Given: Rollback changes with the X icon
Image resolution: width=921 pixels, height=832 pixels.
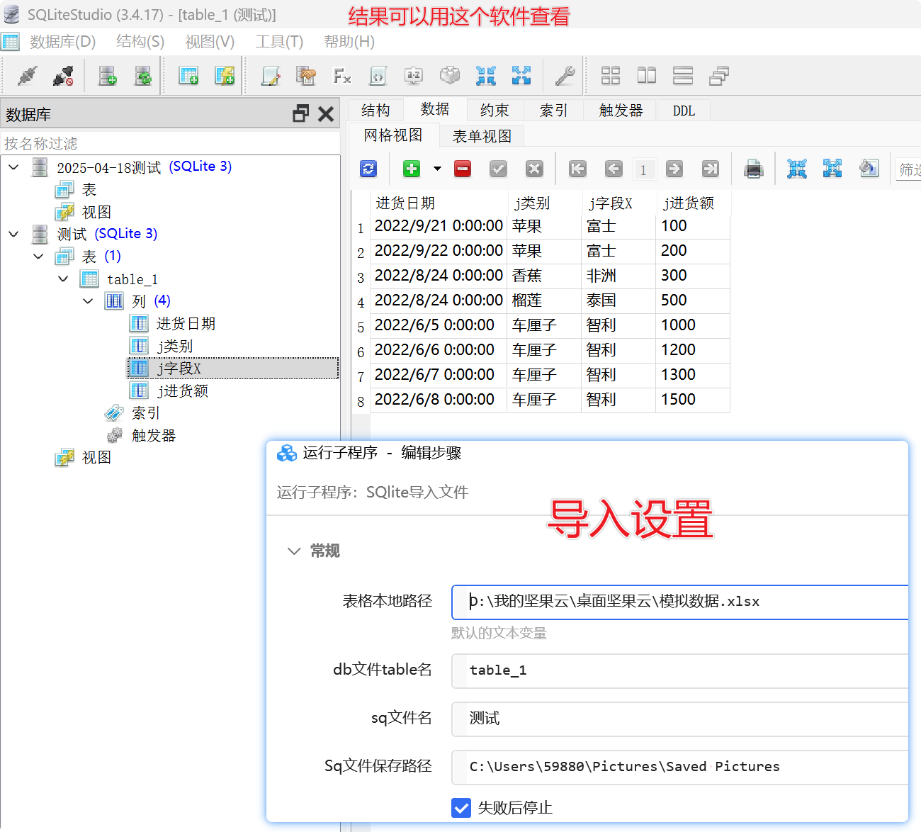Looking at the screenshot, I should tap(534, 169).
